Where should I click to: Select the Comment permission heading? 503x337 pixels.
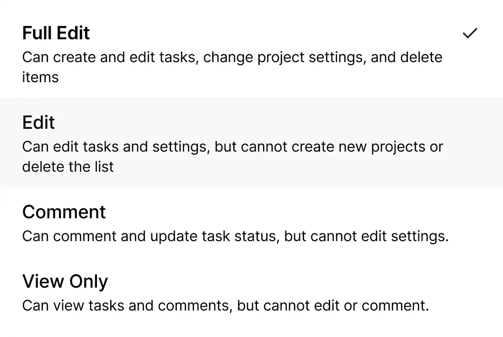pos(64,212)
